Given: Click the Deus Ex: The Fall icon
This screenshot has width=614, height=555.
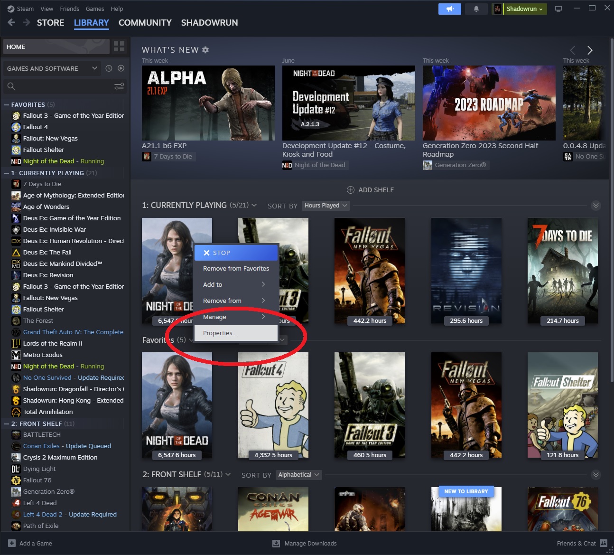Looking at the screenshot, I should tap(16, 253).
